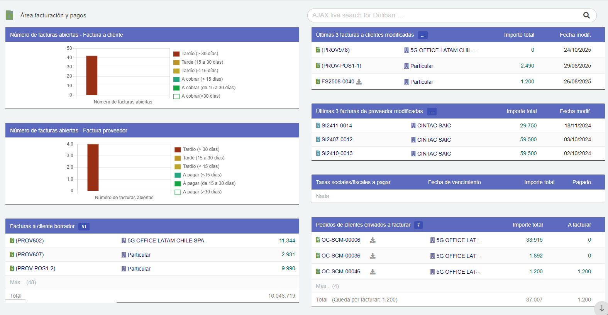Focus the AJAX live search field
608x315 pixels.
pos(444,15)
